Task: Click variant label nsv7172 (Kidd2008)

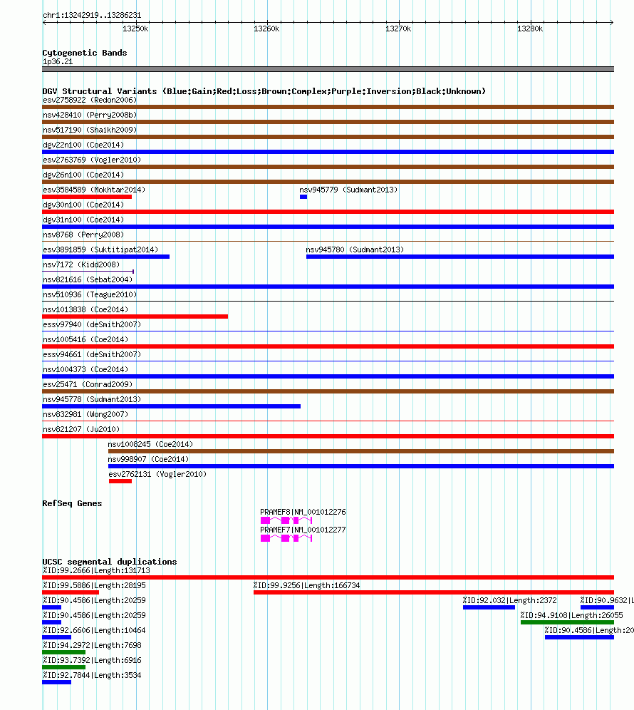Action: [81, 264]
